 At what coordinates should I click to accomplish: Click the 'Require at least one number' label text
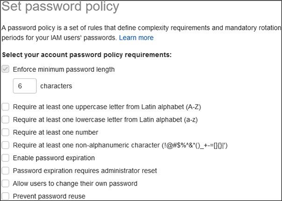point(55,132)
